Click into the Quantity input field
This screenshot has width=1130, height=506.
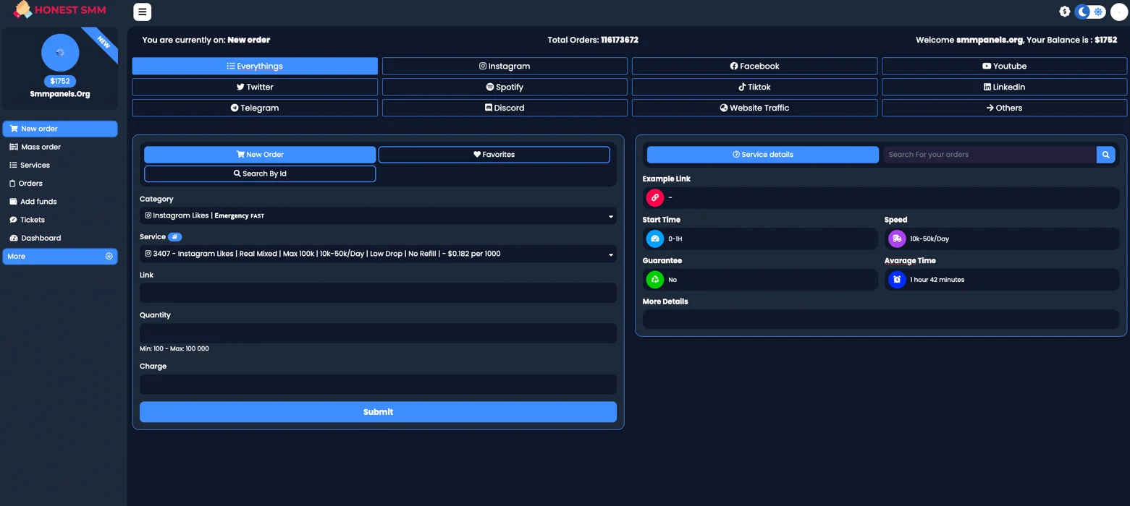pyautogui.click(x=378, y=333)
